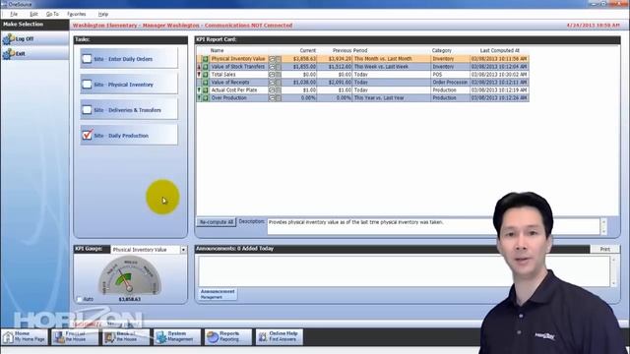Click the This Year vs. Last Year cell
Screen dimensions: 630x354
(x=392, y=98)
